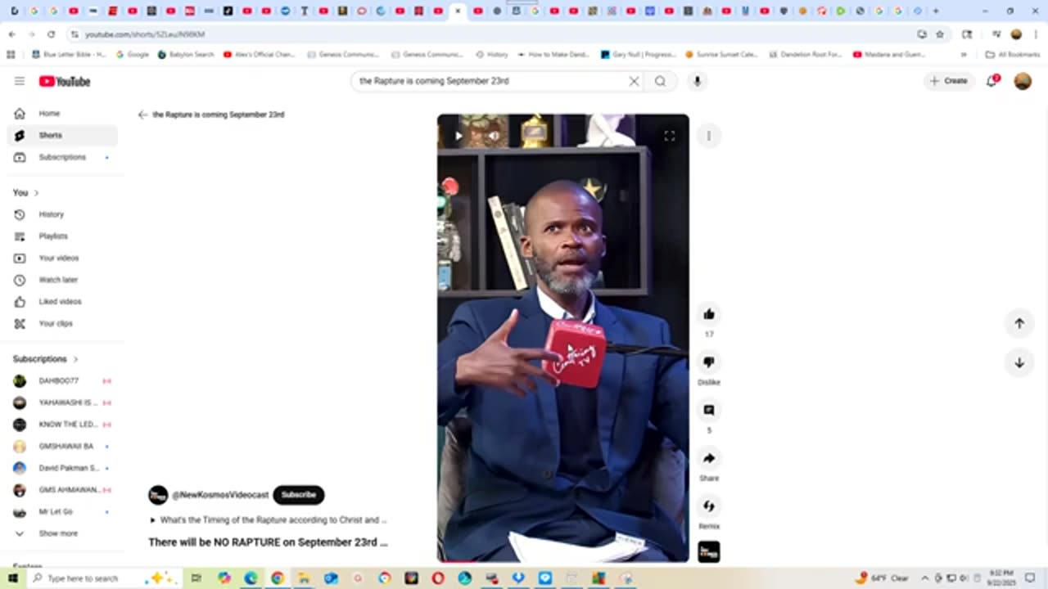The height and width of the screenshot is (589, 1048).
Task: Go back using the search results arrow
Action: click(142, 115)
